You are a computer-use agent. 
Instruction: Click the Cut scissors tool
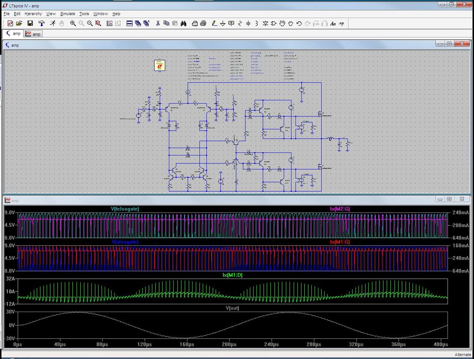[158, 23]
